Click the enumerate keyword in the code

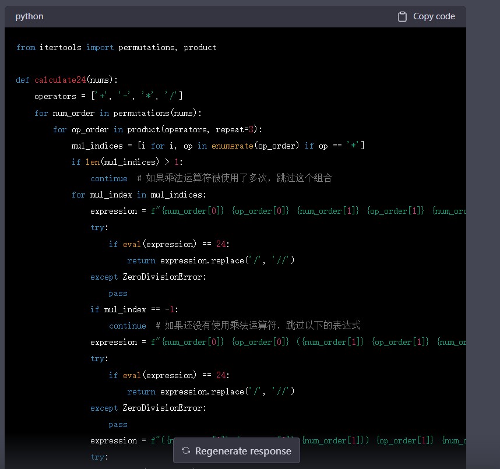click(x=232, y=146)
